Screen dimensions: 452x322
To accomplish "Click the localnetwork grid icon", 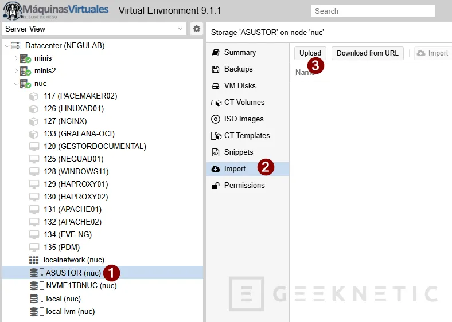I will tap(34, 260).
